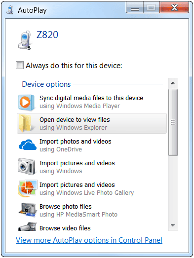194x258 pixels.
Task: Click the options list scrollbar thumb
Action: [173, 122]
